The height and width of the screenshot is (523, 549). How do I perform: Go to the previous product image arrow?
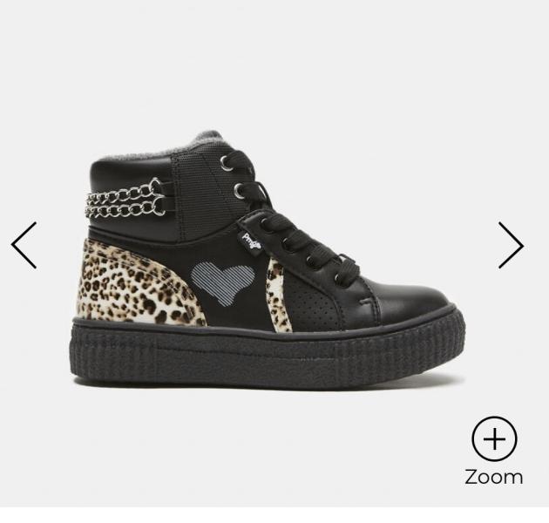pyautogui.click(x=24, y=245)
